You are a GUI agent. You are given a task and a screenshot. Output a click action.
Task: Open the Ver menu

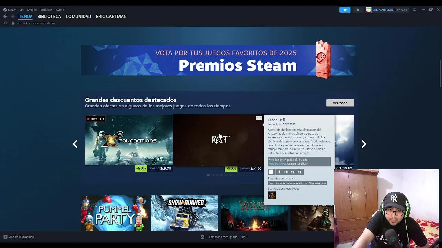pos(21,10)
